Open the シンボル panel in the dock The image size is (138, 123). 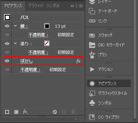[x=100, y=103]
